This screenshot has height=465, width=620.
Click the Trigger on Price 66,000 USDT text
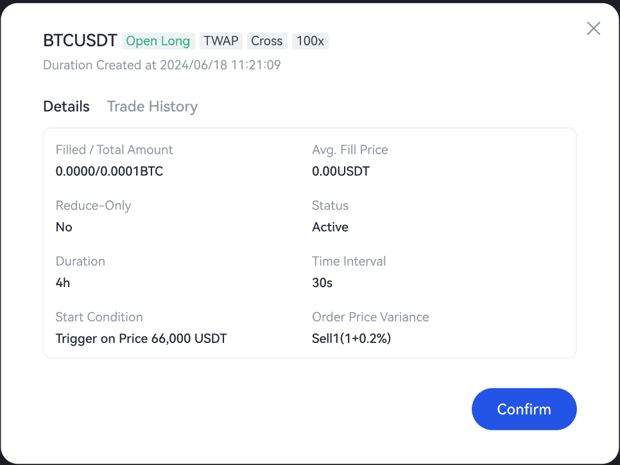pyautogui.click(x=141, y=338)
